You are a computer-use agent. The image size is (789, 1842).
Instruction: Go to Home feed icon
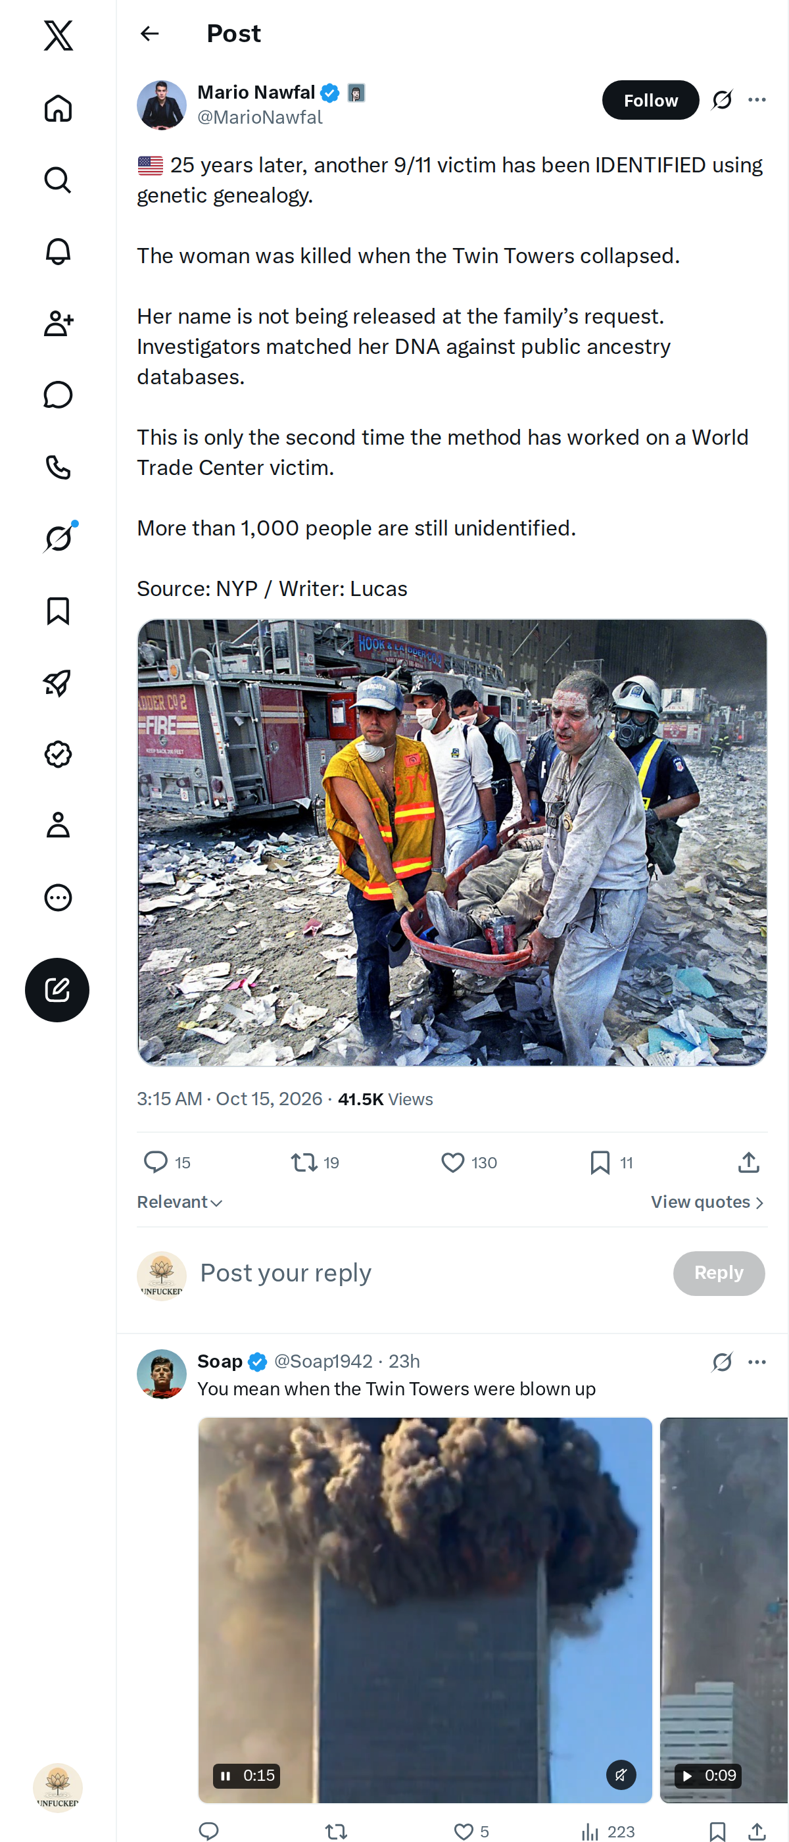click(58, 108)
